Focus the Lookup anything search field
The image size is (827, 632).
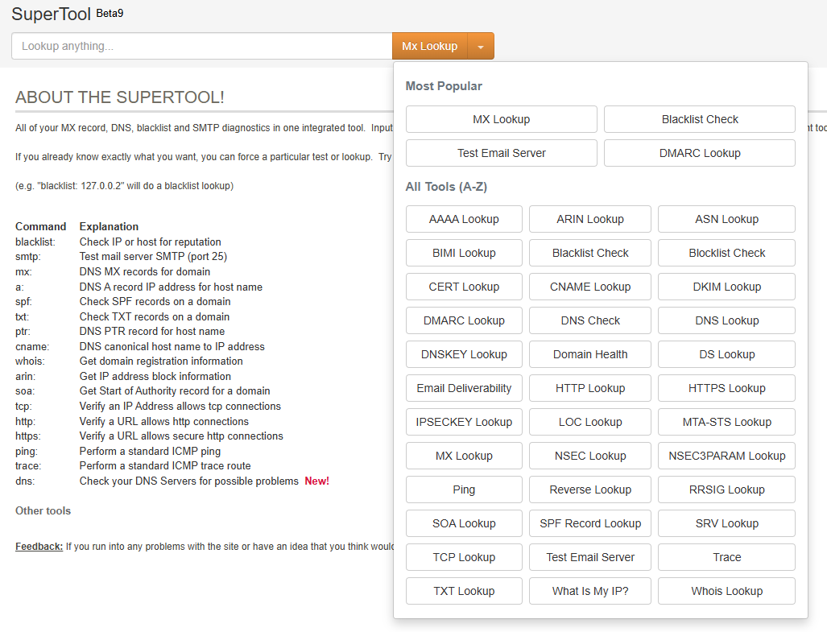[x=201, y=47]
